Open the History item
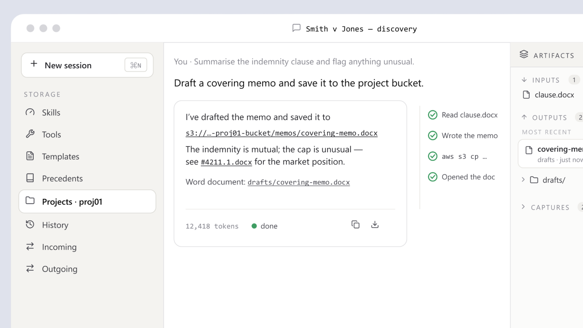The width and height of the screenshot is (583, 328). 87,225
